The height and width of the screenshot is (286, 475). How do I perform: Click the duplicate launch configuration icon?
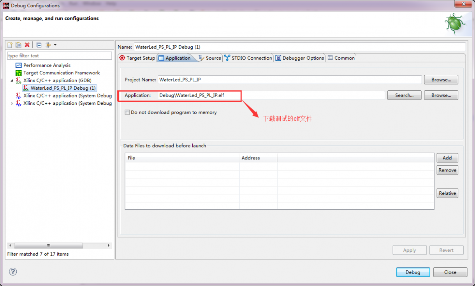point(18,45)
